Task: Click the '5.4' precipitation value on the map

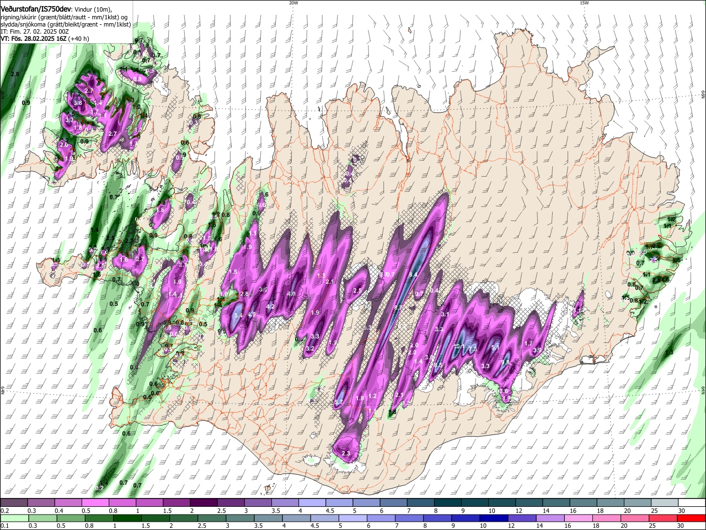Action: coord(238,315)
